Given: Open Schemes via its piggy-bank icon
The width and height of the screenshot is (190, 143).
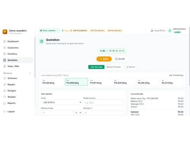Looking at the screenshot, I should pyautogui.click(x=5, y=78).
